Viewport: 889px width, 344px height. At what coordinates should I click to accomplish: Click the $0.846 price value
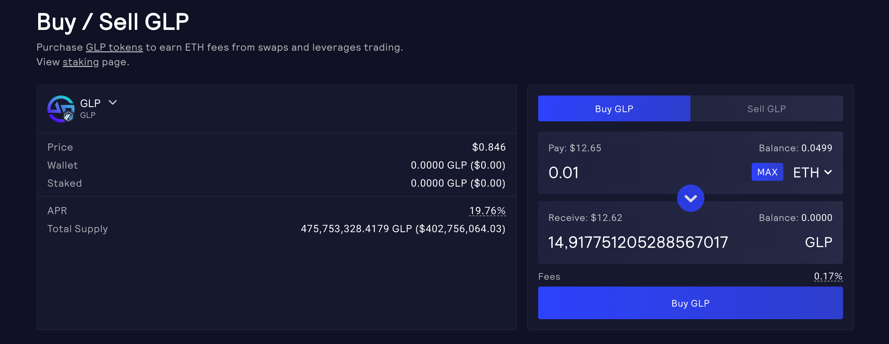(x=489, y=147)
